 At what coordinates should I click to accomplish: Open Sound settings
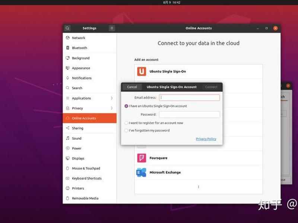[x=89, y=138]
